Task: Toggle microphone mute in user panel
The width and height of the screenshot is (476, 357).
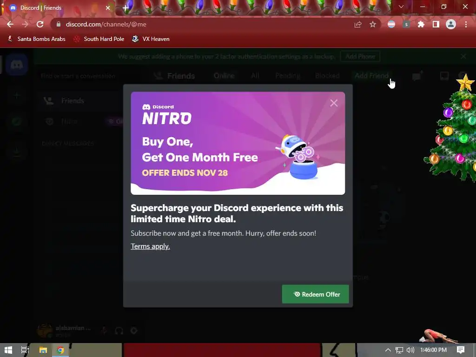Action: click(104, 331)
